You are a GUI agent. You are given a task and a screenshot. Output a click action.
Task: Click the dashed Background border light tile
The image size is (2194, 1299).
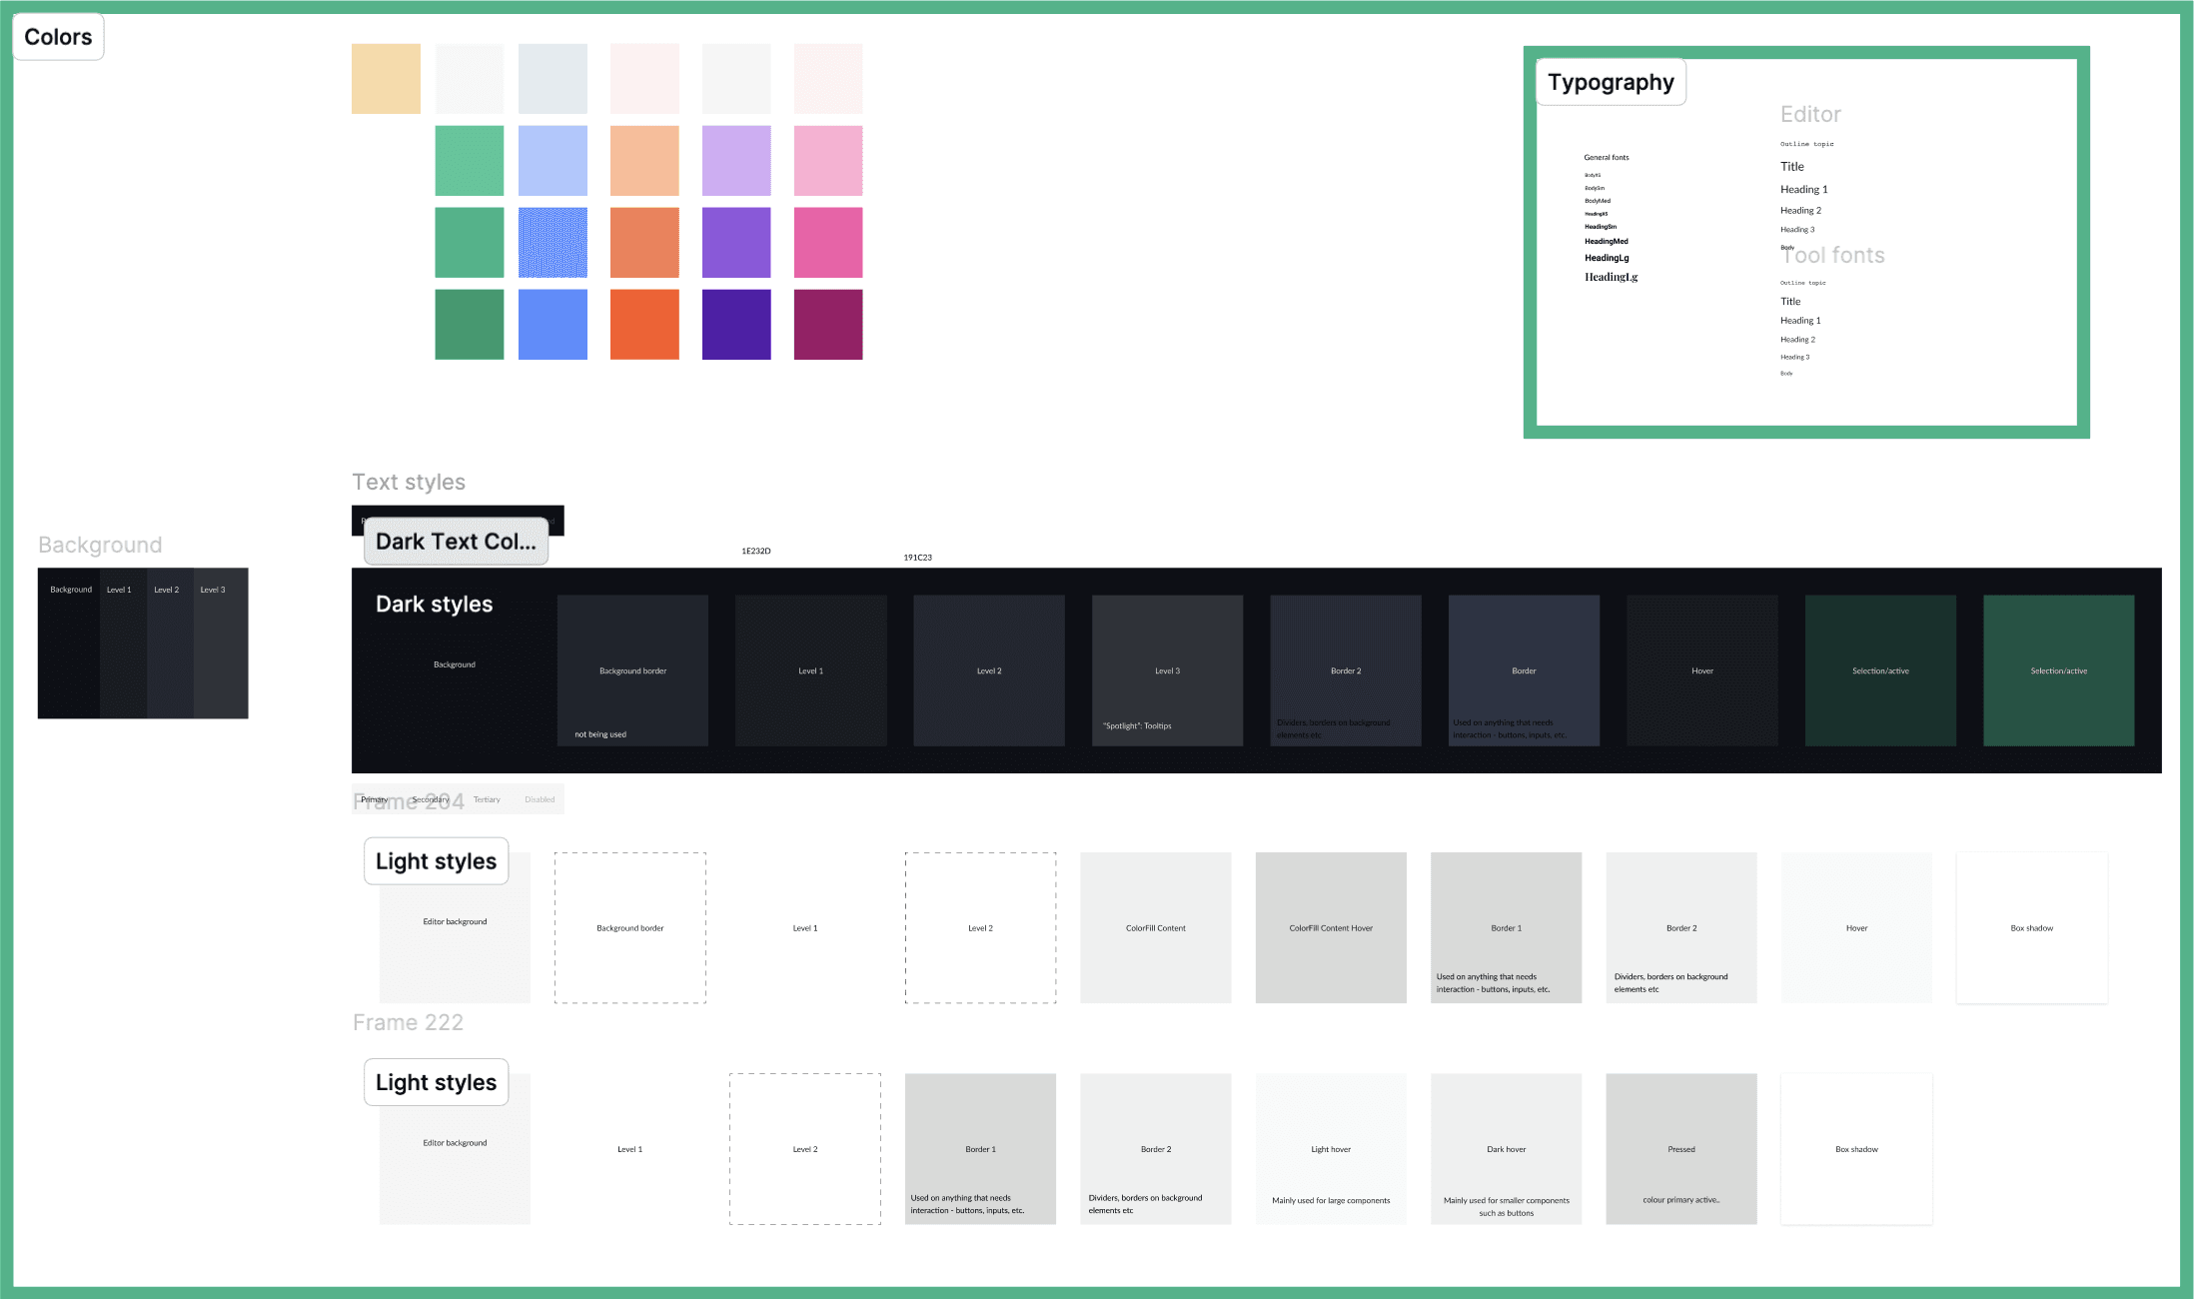pyautogui.click(x=630, y=927)
